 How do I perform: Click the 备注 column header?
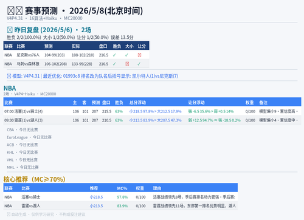263,103
